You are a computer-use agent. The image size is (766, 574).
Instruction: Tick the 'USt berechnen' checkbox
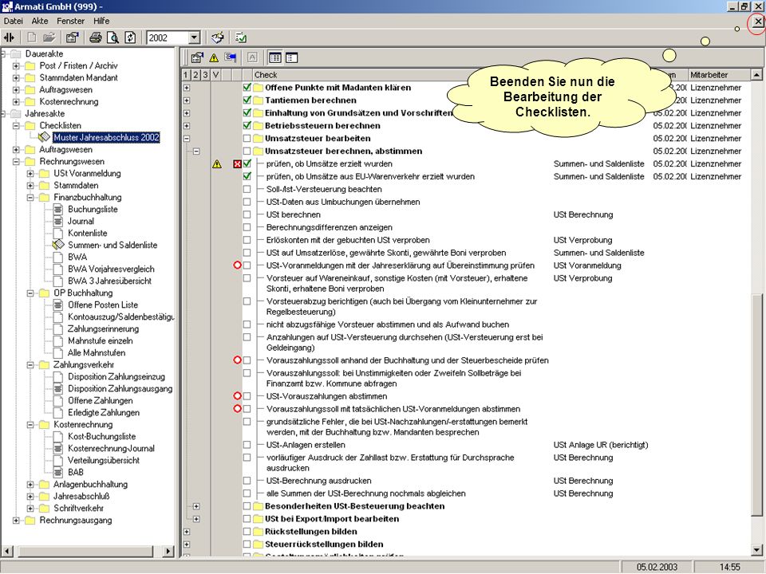pyautogui.click(x=247, y=214)
